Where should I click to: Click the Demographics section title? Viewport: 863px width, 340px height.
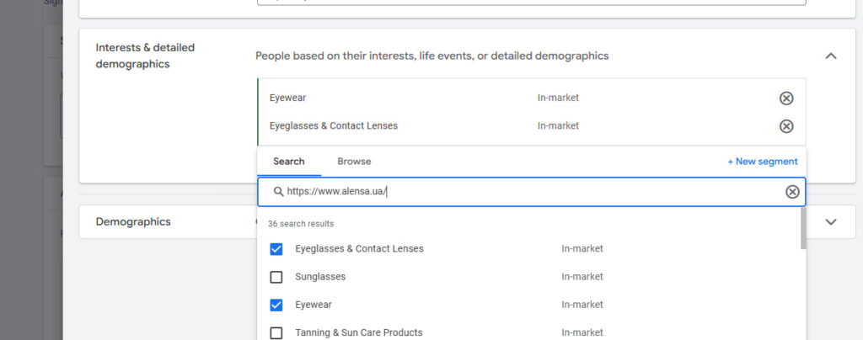point(133,222)
